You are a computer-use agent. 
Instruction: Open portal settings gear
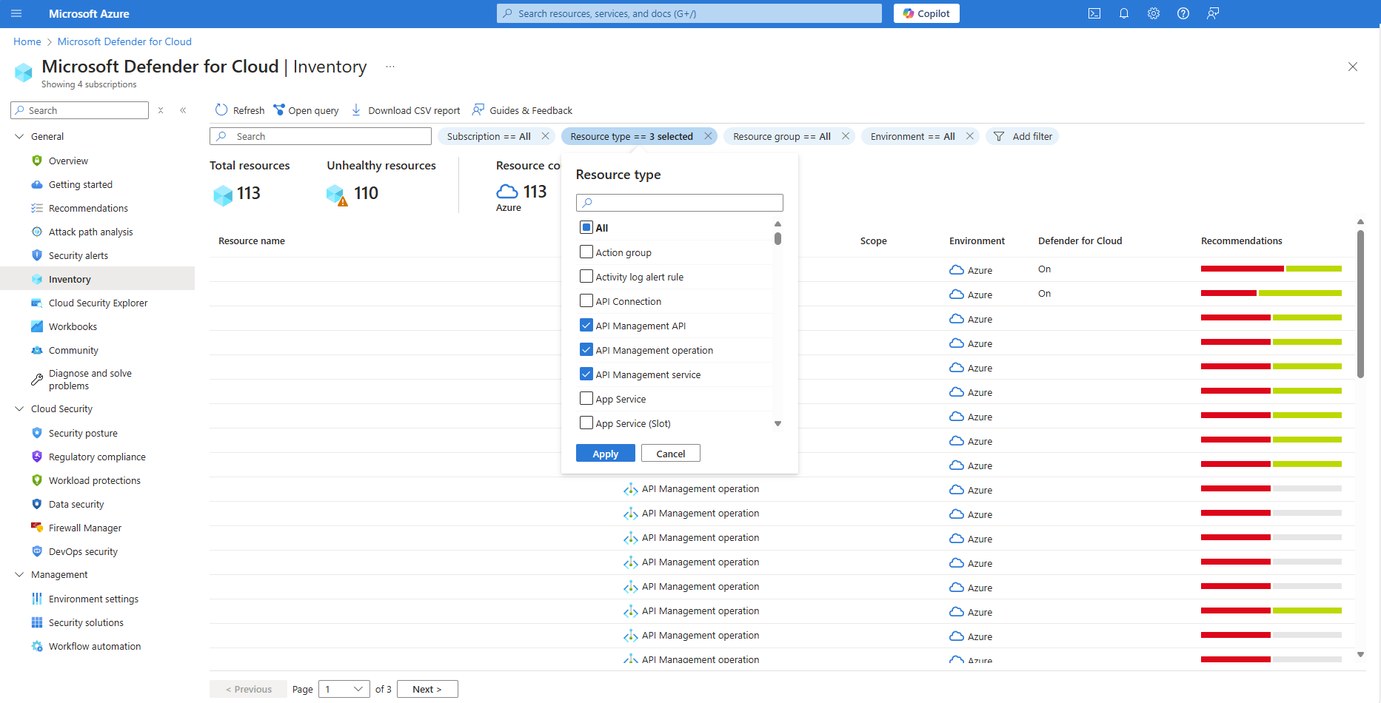pyautogui.click(x=1154, y=13)
